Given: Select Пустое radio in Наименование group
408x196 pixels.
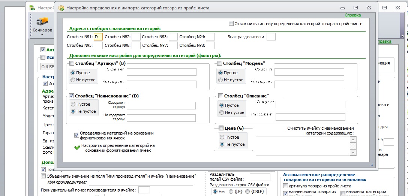Looking at the screenshot, I should pyautogui.click(x=73, y=104).
